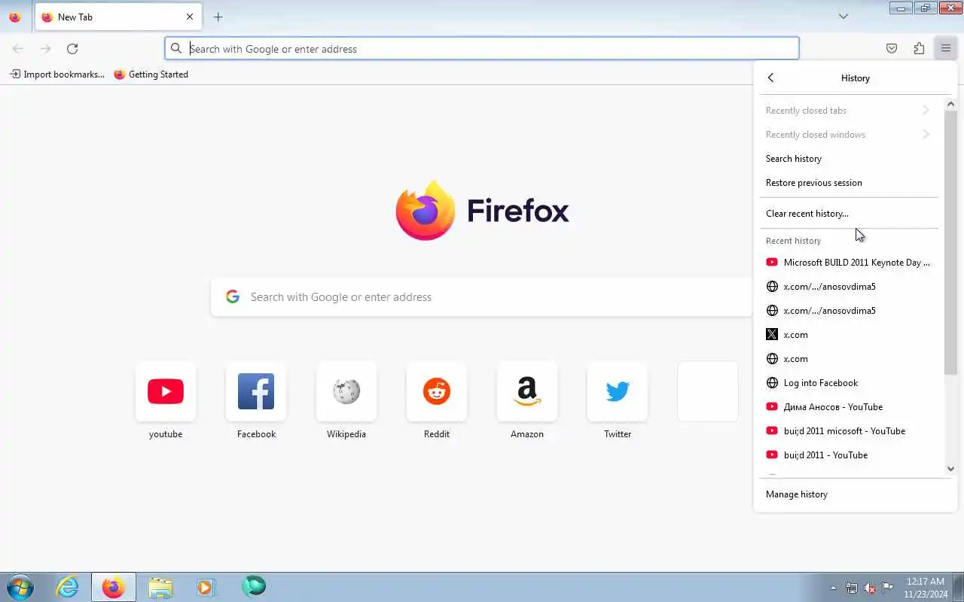Expand Recently closed windows submenu
This screenshot has width=964, height=602.
click(x=848, y=135)
